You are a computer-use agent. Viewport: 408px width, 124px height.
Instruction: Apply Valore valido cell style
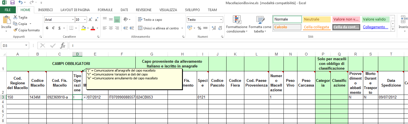pyautogui.click(x=376, y=19)
